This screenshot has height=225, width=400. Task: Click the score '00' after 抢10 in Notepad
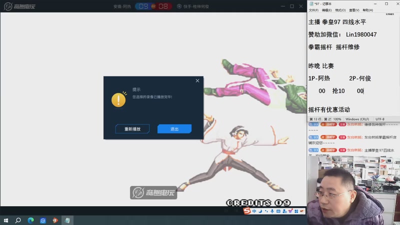(360, 91)
